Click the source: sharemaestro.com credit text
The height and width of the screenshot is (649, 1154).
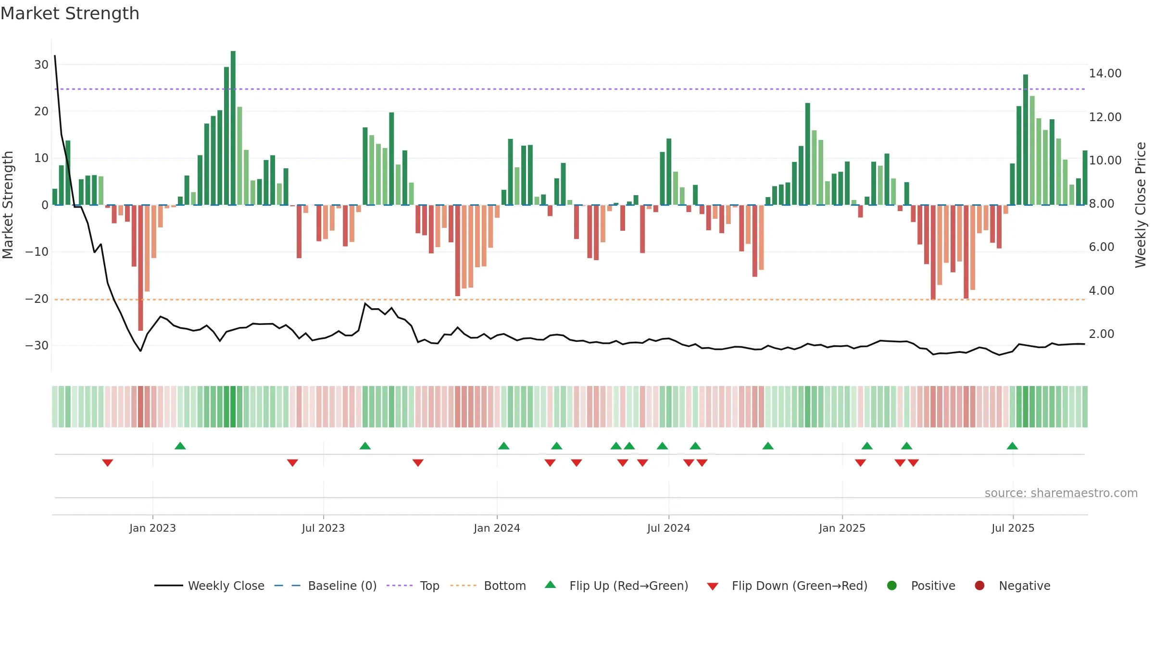pyautogui.click(x=1061, y=493)
